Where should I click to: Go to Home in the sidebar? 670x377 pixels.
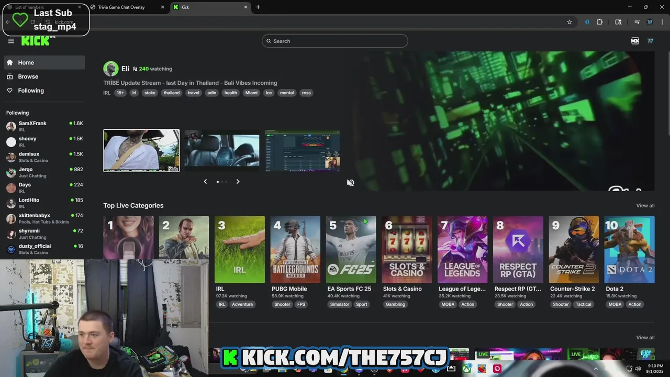click(x=44, y=62)
